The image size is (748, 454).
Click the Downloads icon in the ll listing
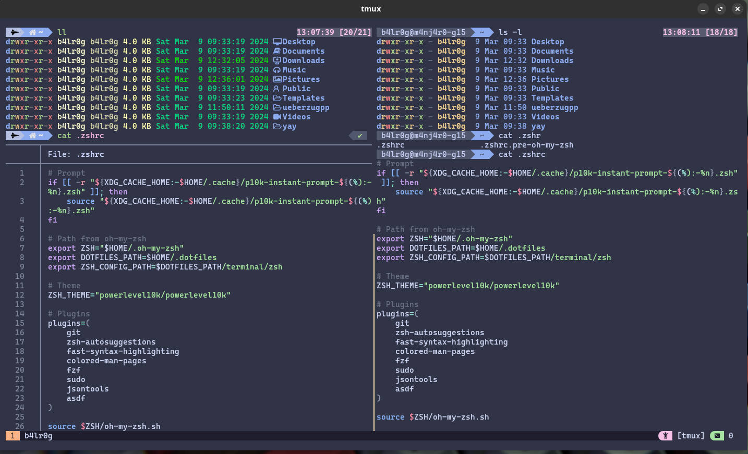[277, 60]
